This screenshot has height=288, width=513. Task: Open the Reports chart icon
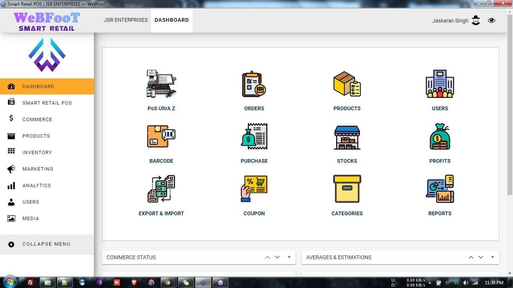click(x=440, y=189)
